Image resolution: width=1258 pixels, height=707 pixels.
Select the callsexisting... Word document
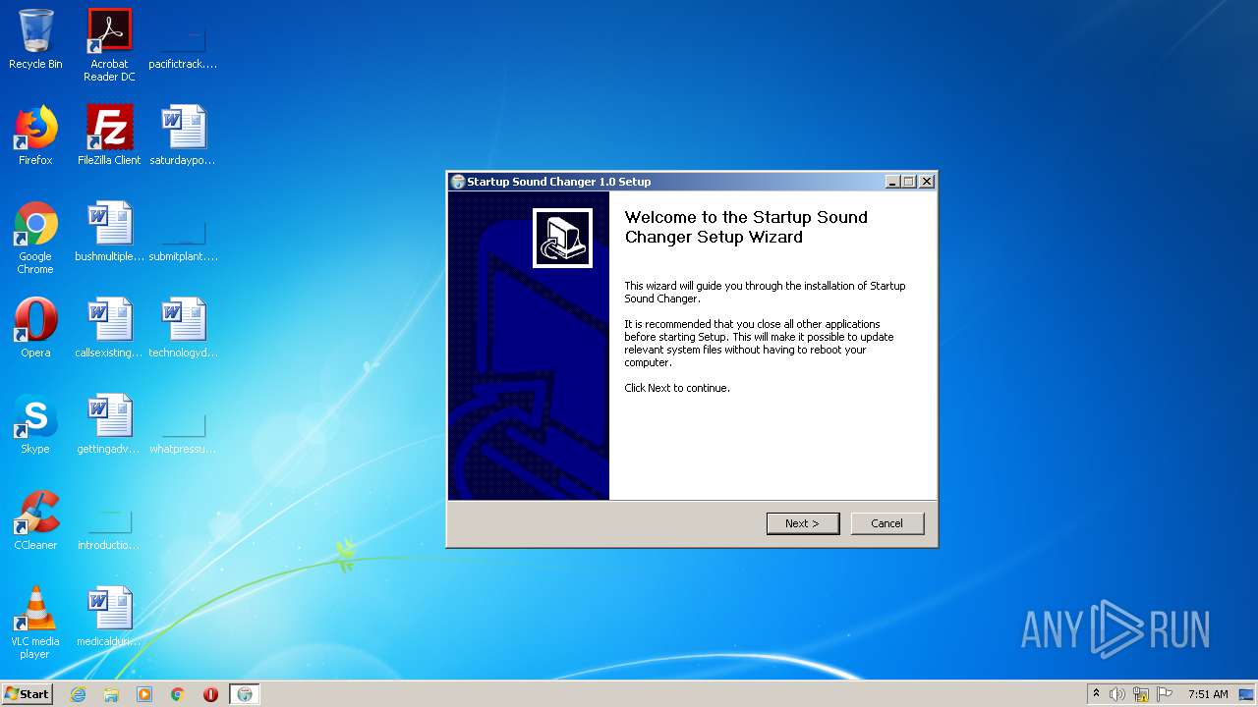click(109, 328)
